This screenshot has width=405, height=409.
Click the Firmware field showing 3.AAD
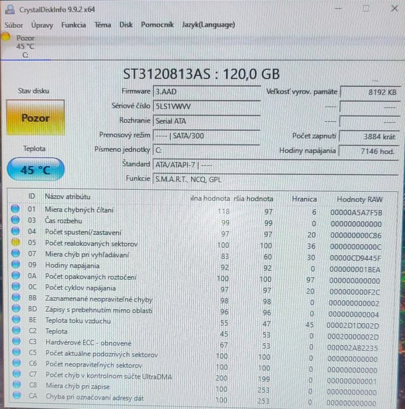pos(207,92)
